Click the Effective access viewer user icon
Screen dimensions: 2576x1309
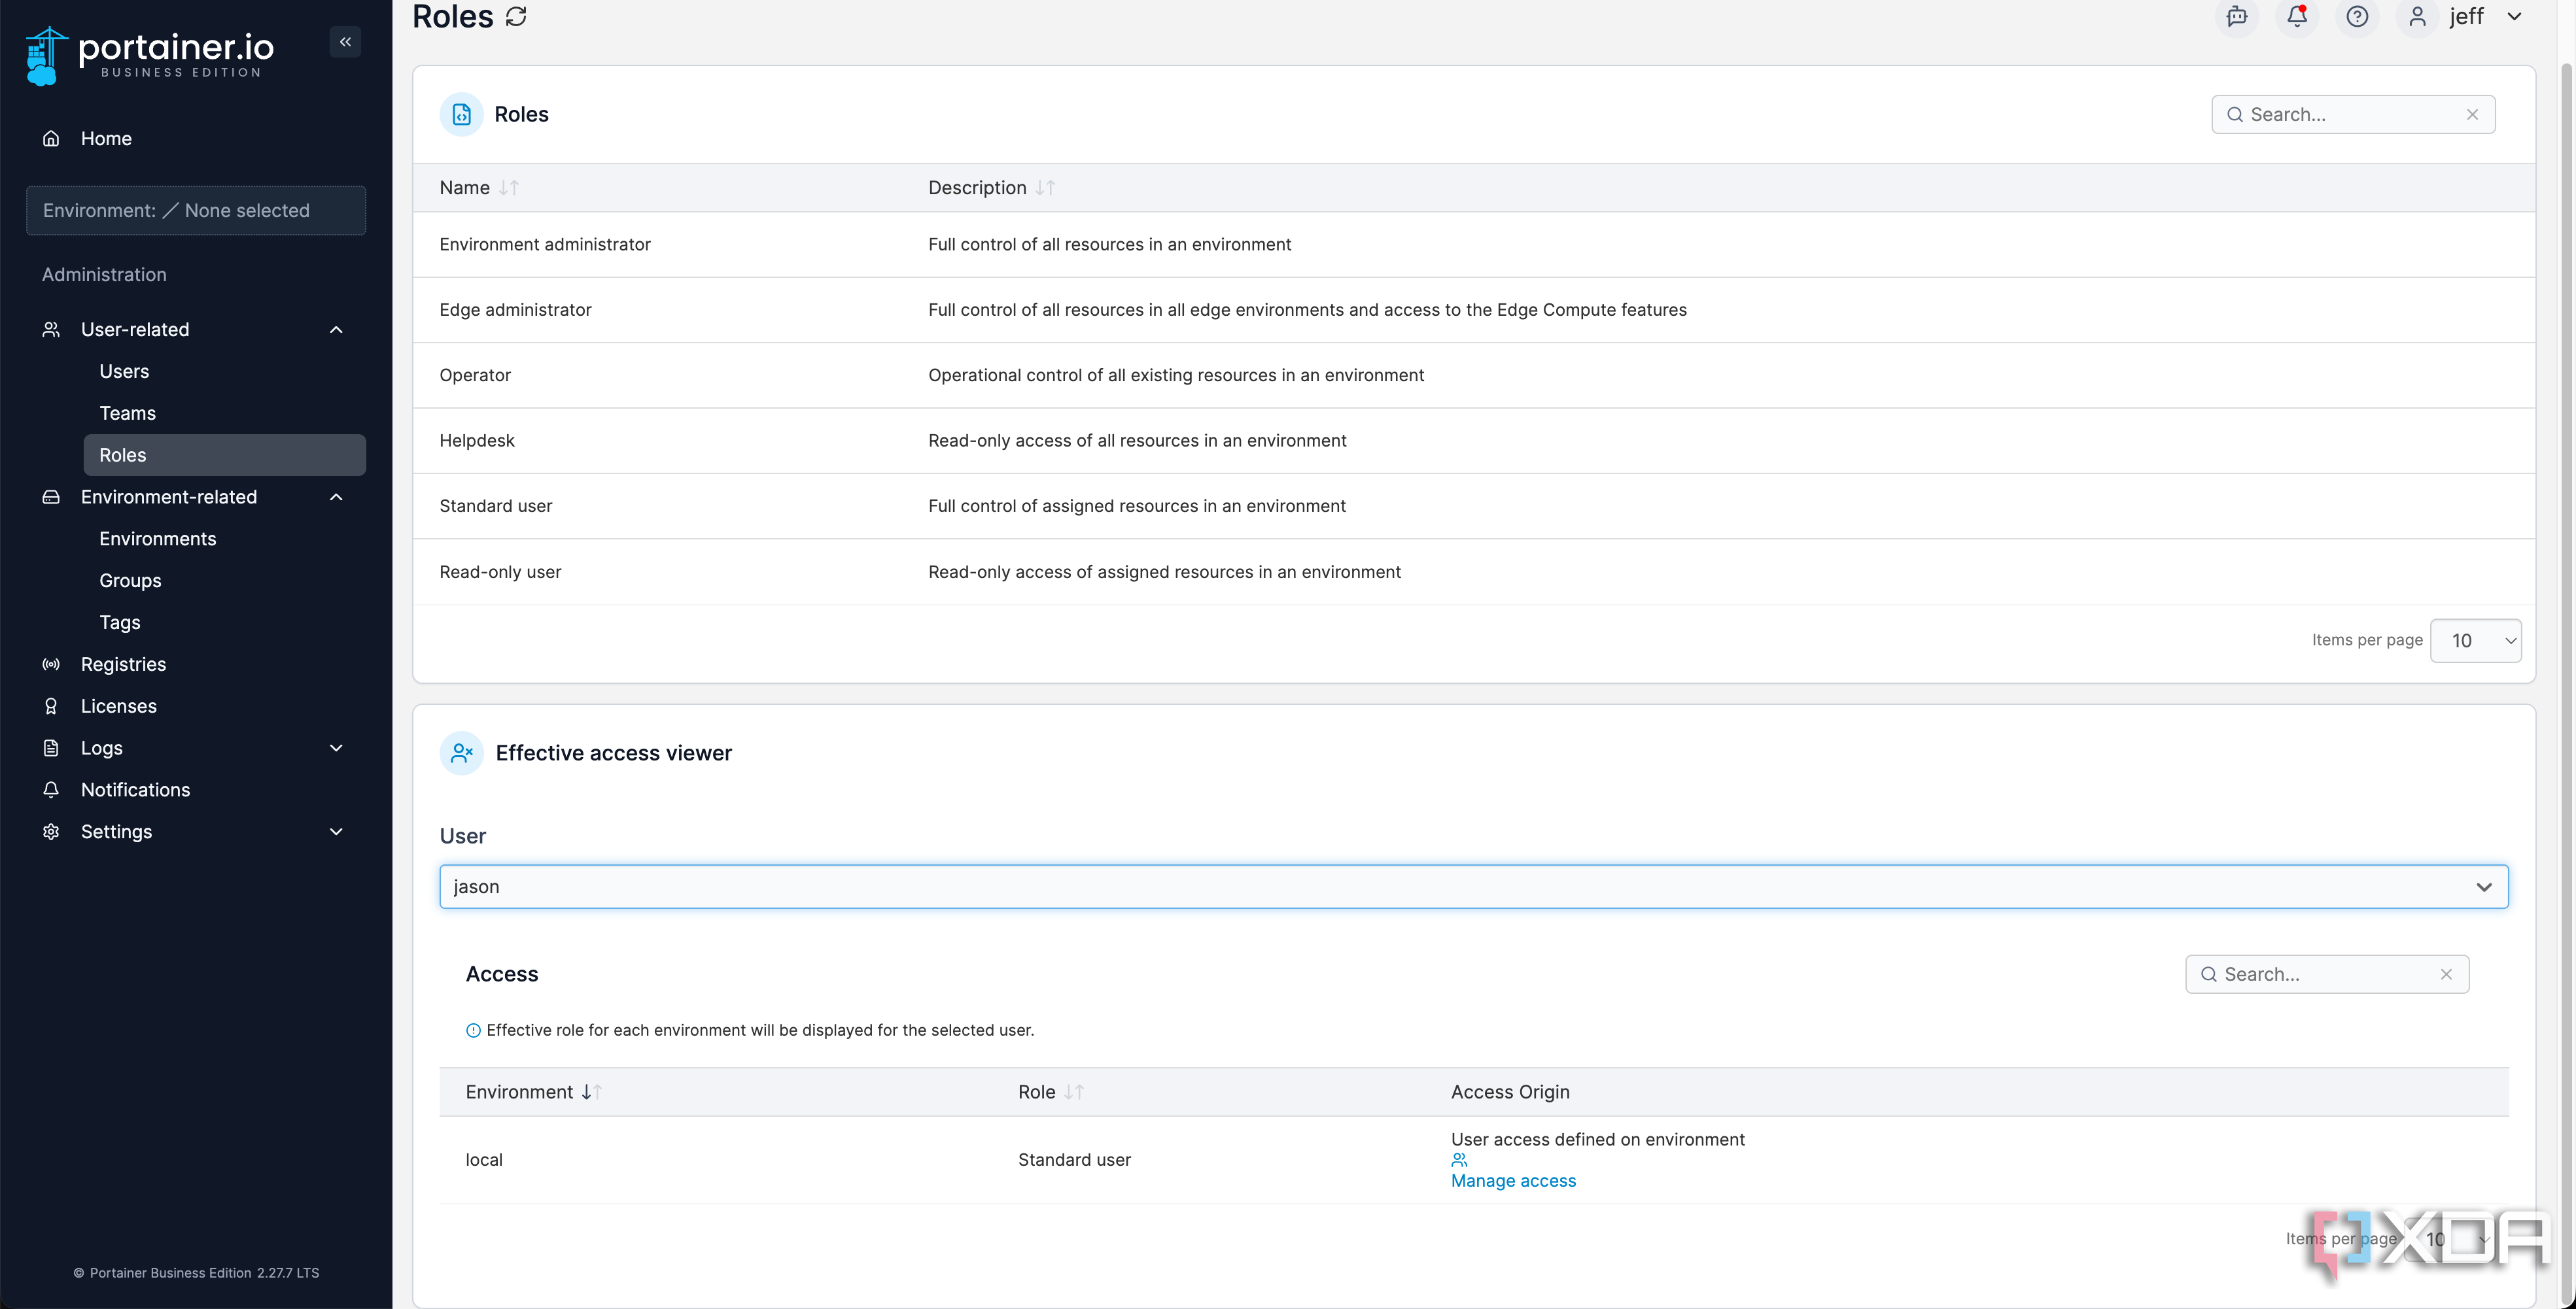pos(461,753)
